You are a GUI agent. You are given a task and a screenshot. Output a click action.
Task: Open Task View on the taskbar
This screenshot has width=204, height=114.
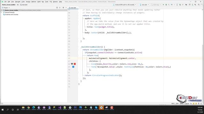(18, 110)
